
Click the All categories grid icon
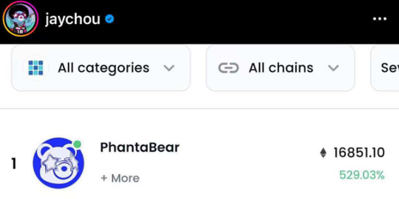pyautogui.click(x=36, y=68)
